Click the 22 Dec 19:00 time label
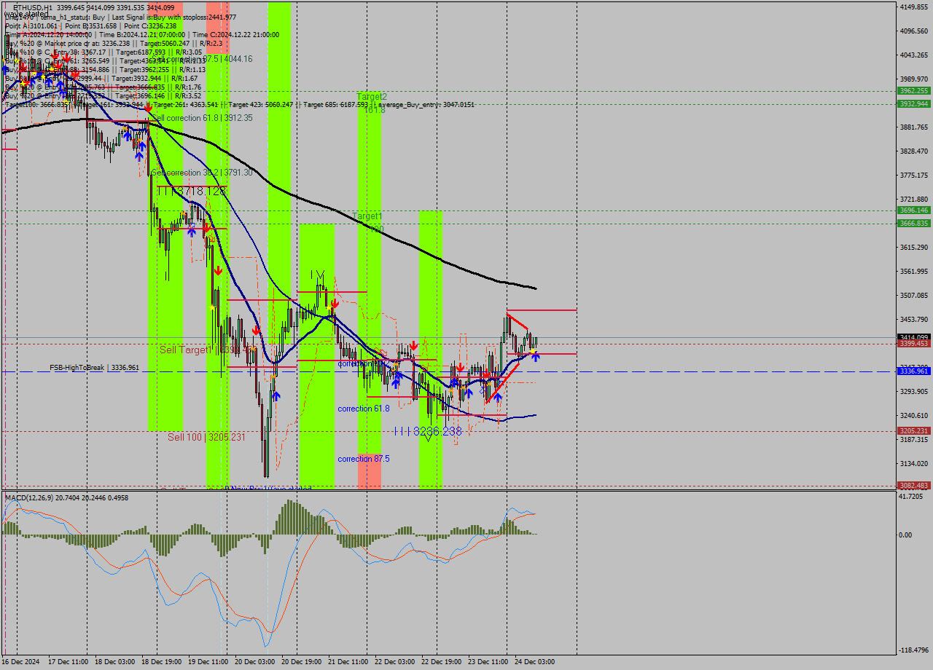 (x=442, y=662)
